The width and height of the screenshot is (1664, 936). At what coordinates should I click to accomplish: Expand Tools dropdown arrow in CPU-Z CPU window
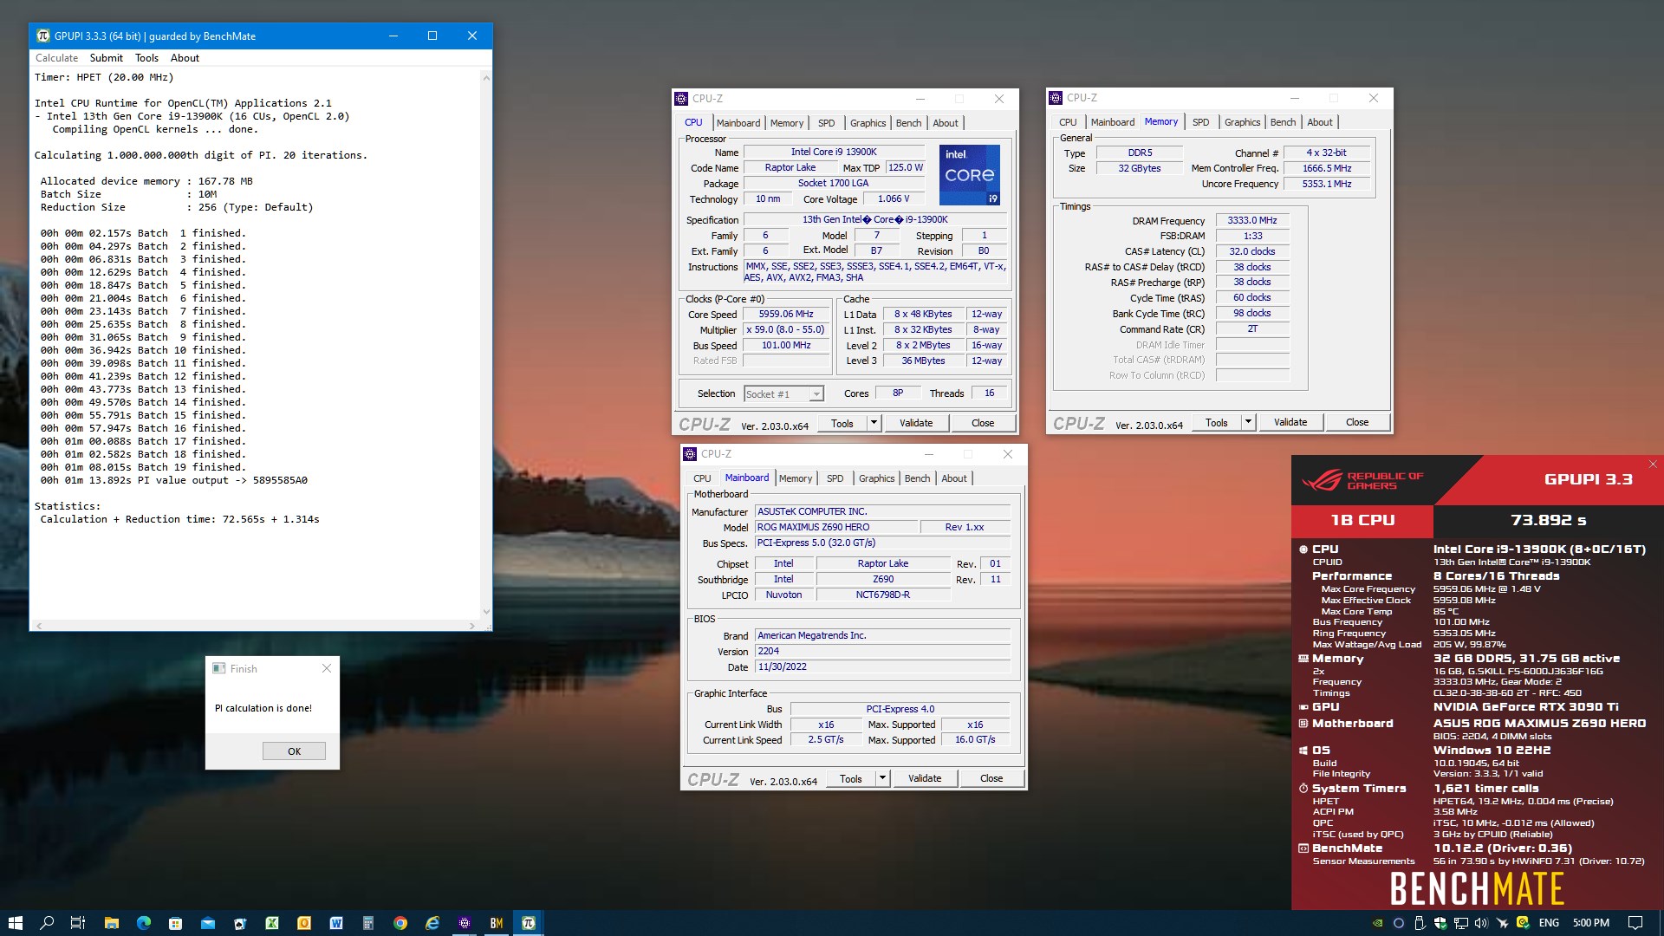[874, 423]
